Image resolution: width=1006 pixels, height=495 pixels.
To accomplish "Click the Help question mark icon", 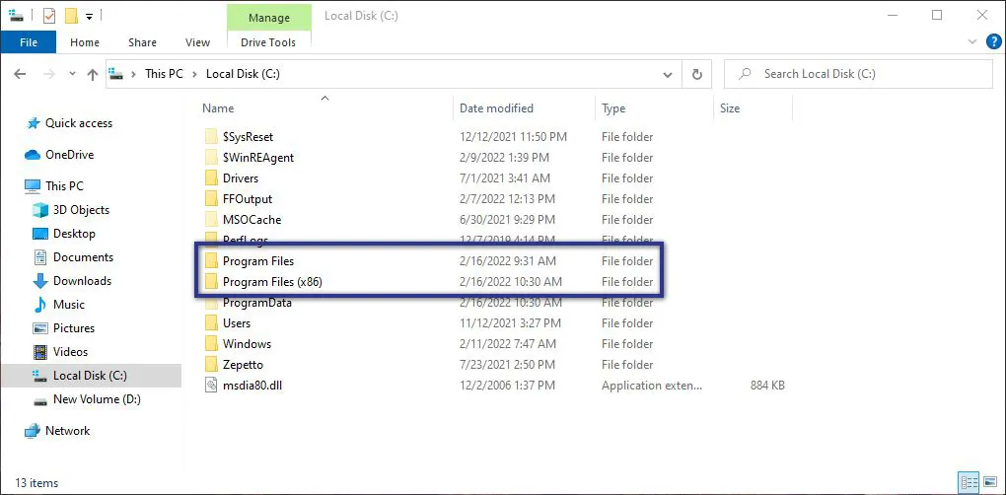I will [x=993, y=41].
